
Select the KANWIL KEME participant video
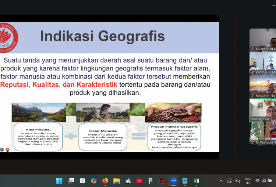[x=263, y=63]
